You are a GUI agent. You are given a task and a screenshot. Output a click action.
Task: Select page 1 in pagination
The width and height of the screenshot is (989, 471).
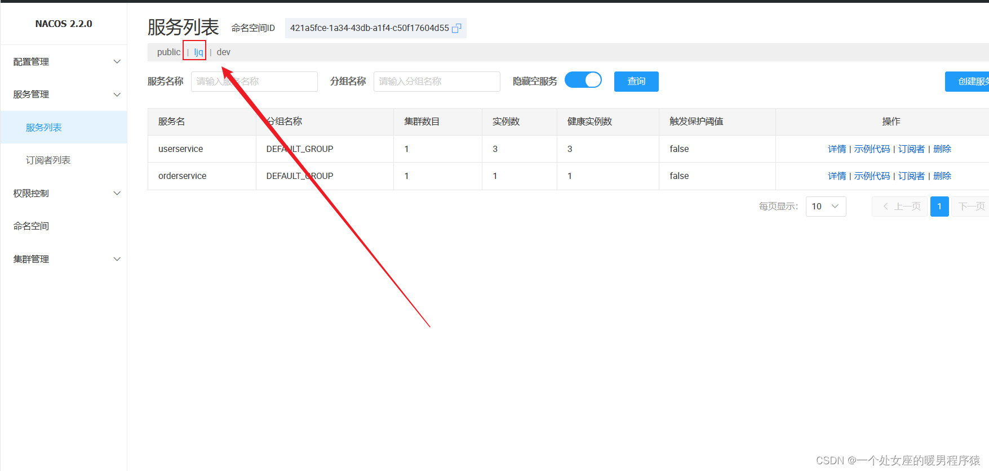939,207
